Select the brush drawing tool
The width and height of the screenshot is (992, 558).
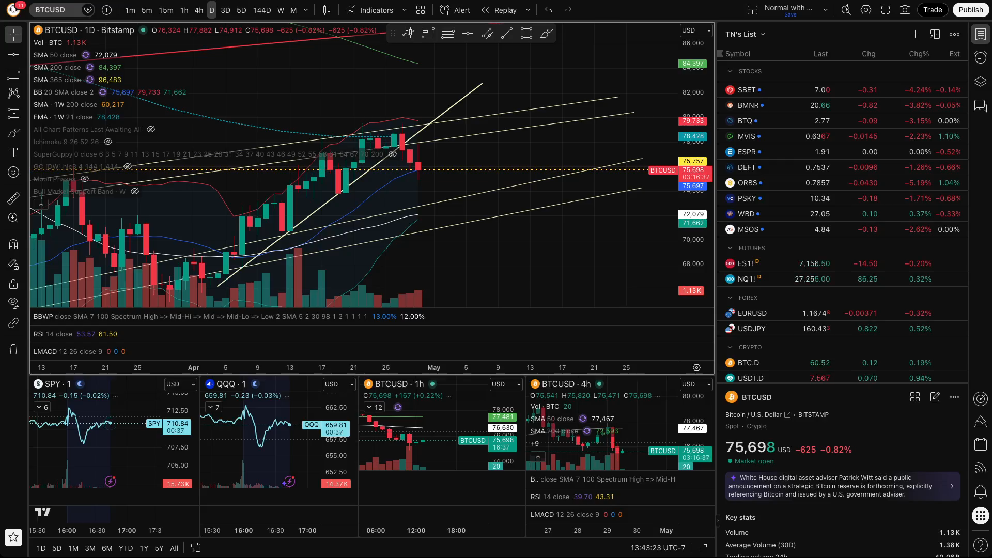tap(13, 133)
